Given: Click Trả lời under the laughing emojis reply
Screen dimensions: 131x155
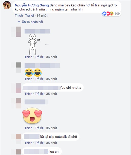Looking at the screenshot, I should click(x=39, y=79).
